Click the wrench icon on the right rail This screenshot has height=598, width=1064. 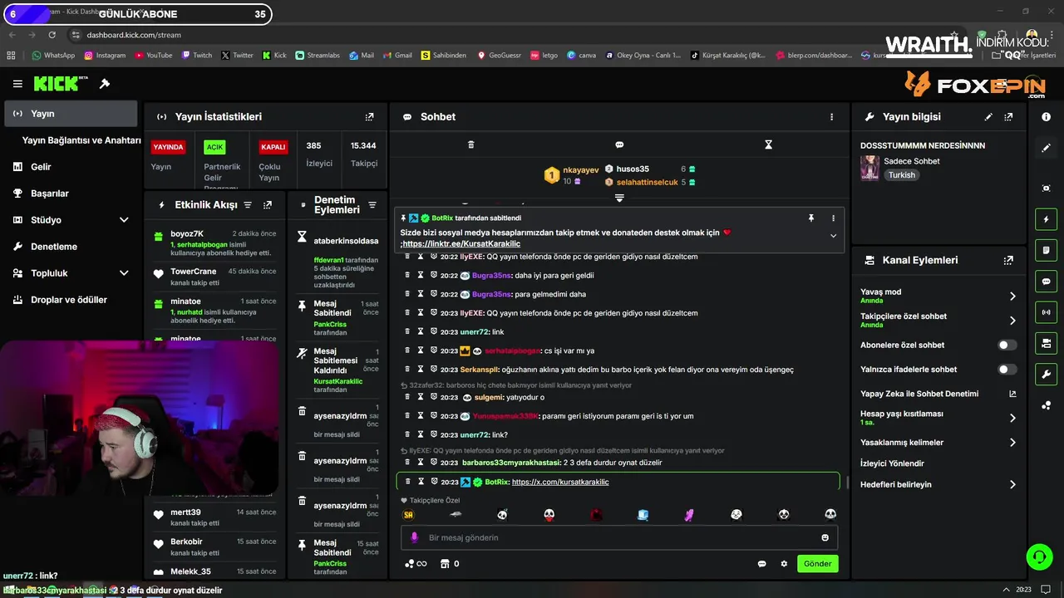pos(1046,375)
